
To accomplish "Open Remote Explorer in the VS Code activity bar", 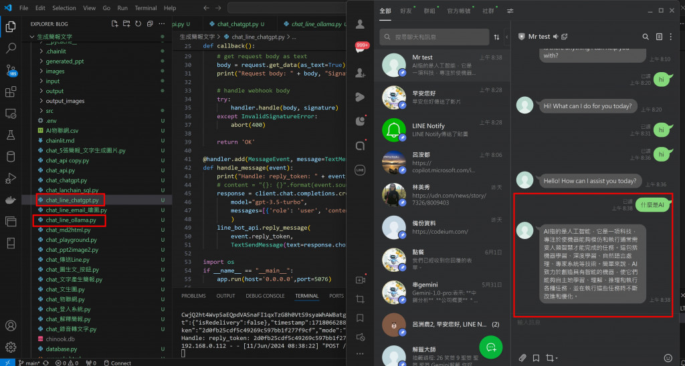I will pos(11,114).
